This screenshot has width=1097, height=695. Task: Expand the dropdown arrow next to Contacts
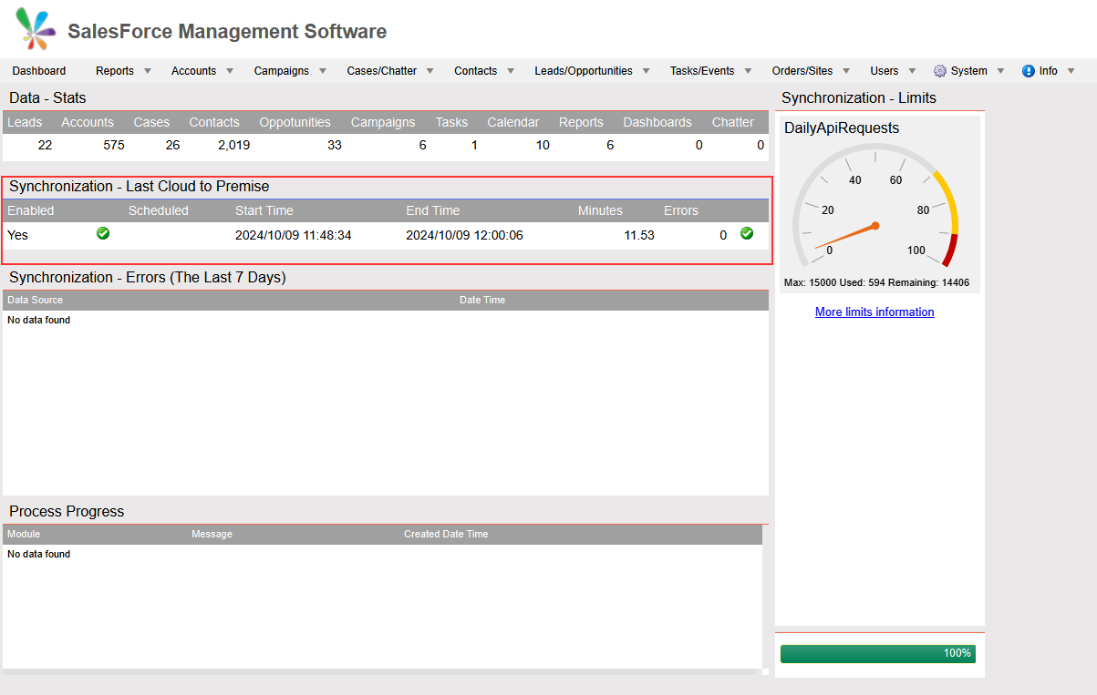(x=511, y=71)
